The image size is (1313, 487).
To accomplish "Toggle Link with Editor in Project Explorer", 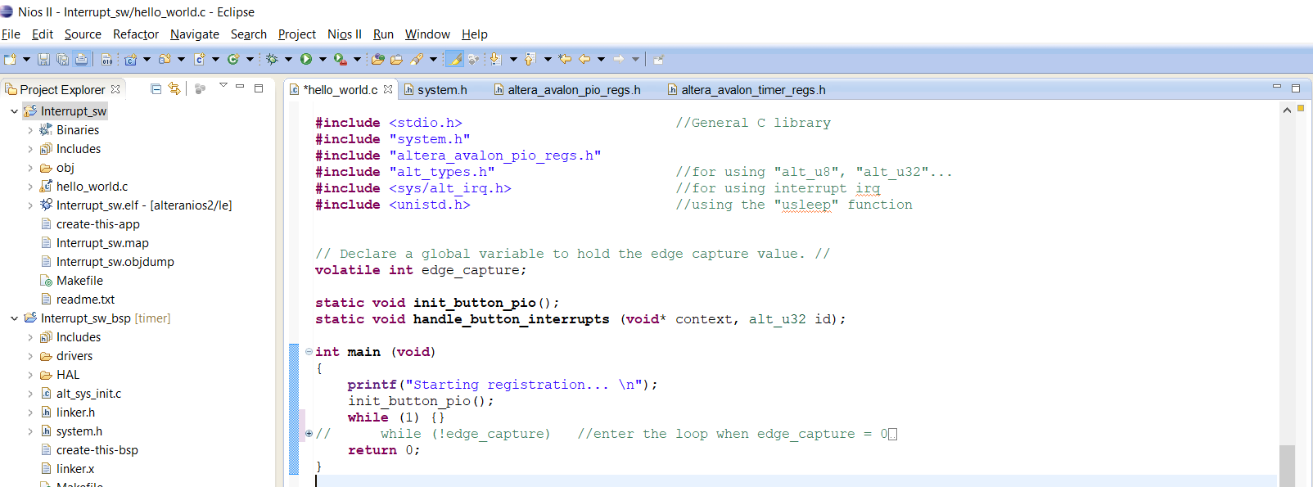I will coord(174,88).
